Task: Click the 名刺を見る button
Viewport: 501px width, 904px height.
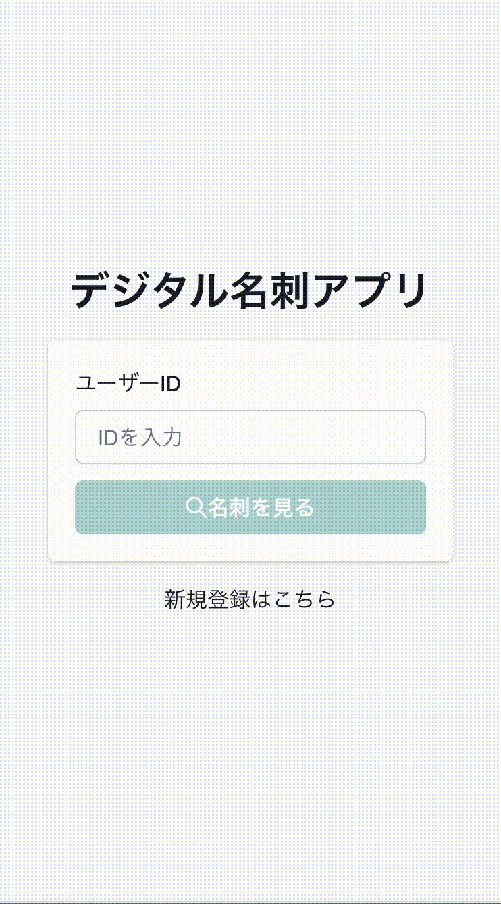Action: (x=250, y=507)
